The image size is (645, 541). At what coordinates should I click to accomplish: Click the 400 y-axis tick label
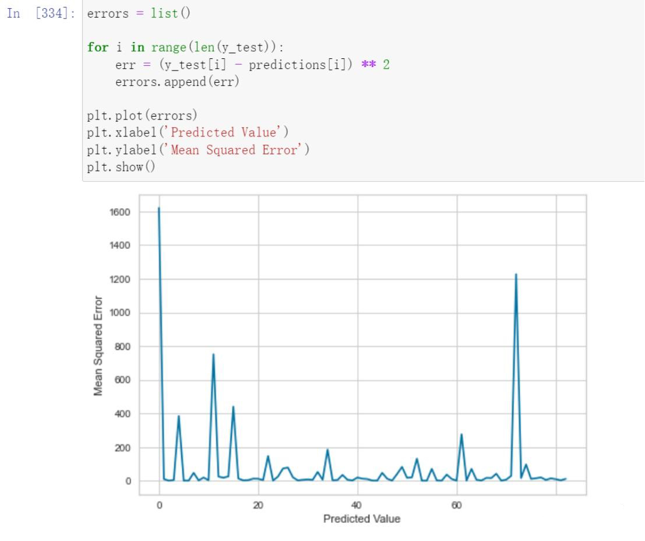[122, 414]
